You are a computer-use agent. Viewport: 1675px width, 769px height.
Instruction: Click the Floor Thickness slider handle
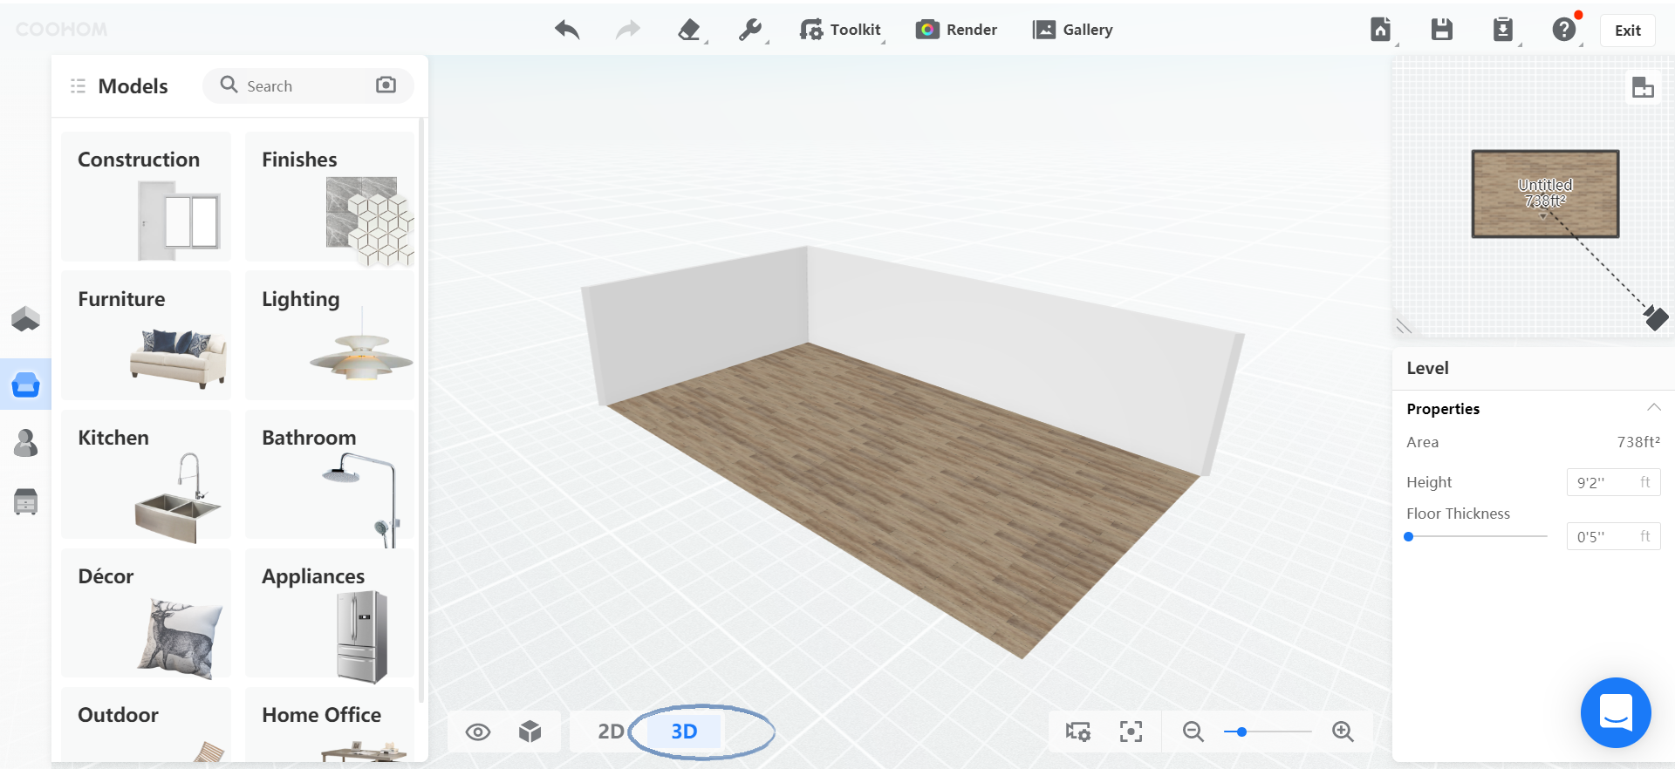pos(1408,537)
